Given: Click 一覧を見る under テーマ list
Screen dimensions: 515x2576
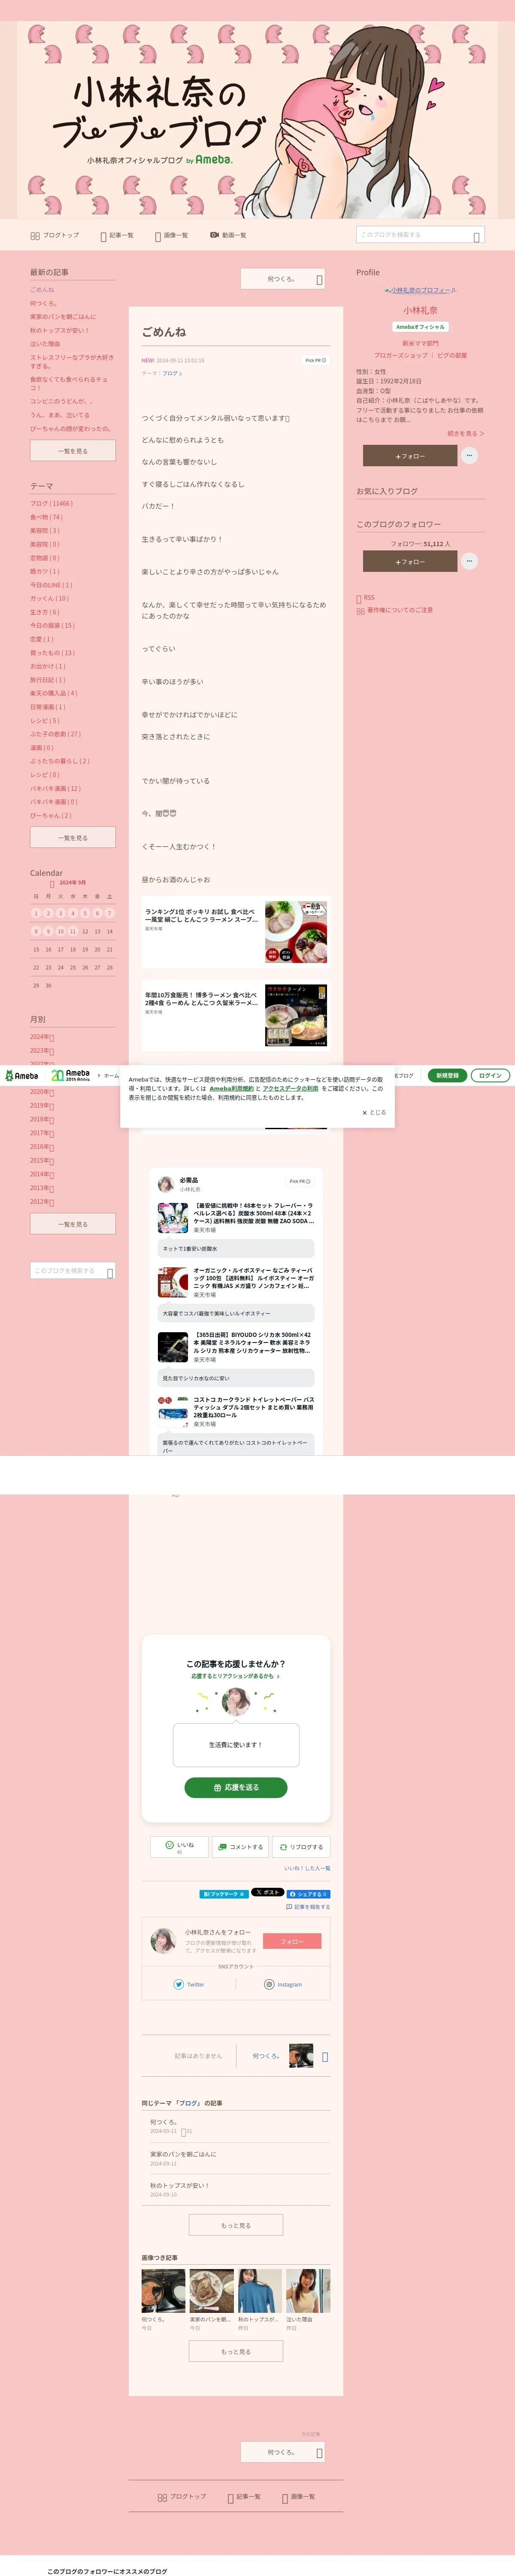Looking at the screenshot, I should (x=72, y=838).
